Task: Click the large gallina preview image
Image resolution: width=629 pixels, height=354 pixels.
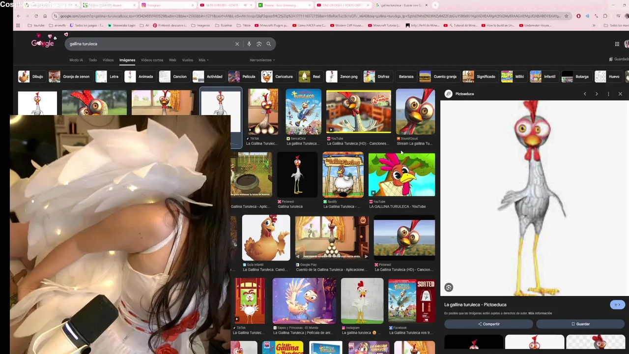Action: point(535,198)
